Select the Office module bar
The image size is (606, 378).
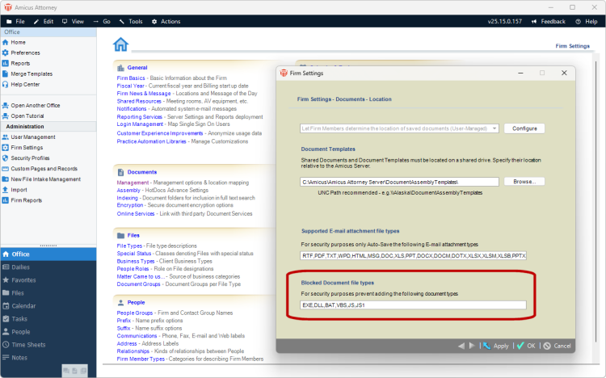[x=48, y=254]
